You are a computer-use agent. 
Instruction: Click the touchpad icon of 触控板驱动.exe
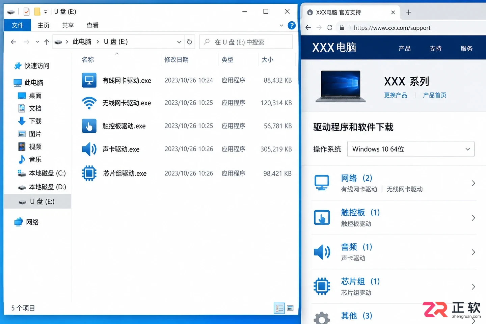click(x=89, y=126)
